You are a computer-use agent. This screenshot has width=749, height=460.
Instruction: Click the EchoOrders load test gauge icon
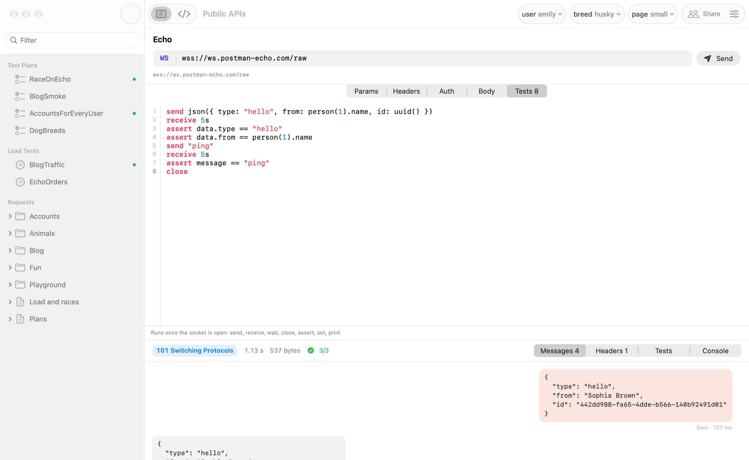pyautogui.click(x=20, y=182)
